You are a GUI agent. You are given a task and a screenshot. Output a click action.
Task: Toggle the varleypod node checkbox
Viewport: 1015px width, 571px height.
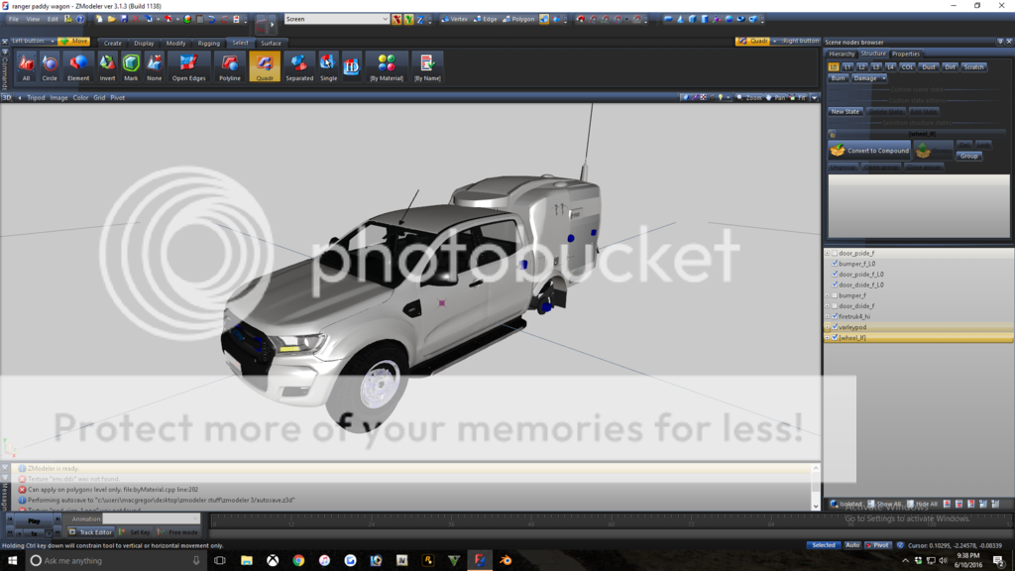pyautogui.click(x=835, y=327)
